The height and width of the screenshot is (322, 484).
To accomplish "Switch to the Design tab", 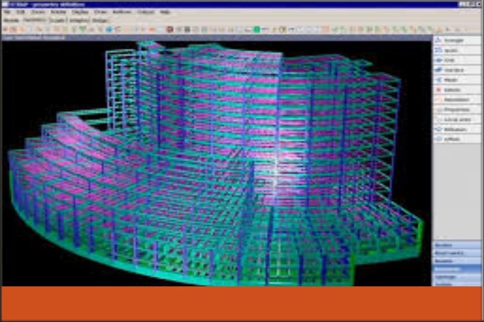I will pyautogui.click(x=100, y=21).
